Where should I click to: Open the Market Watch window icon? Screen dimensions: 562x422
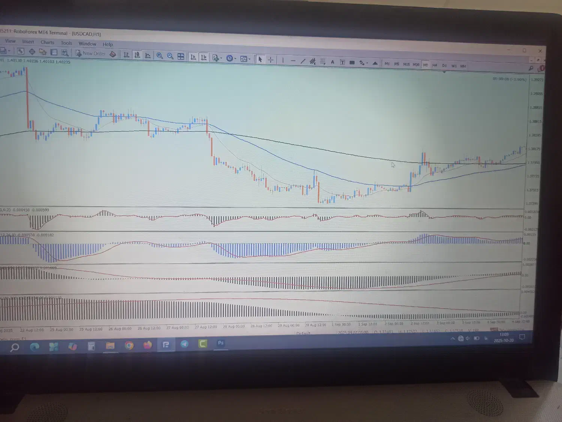click(21, 51)
